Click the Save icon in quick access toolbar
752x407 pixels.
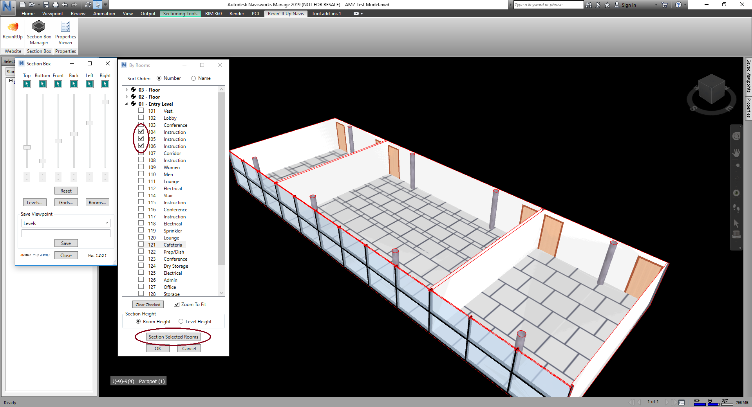tap(46, 5)
